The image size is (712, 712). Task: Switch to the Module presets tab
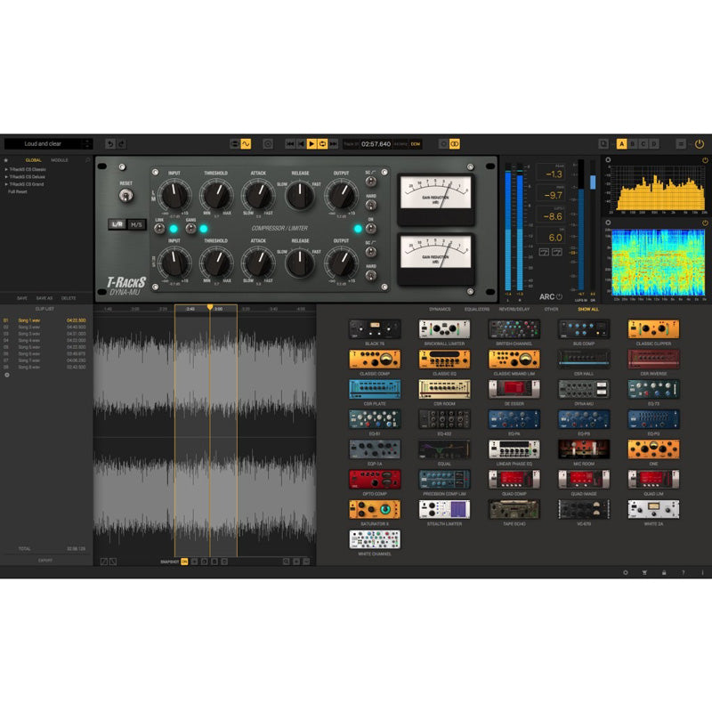click(59, 160)
